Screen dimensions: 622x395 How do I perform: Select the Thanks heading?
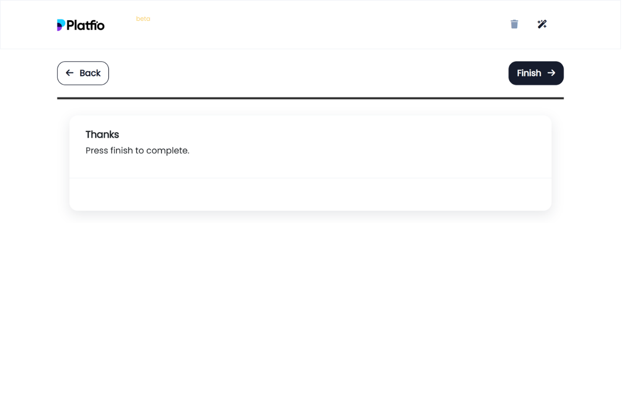coord(102,134)
